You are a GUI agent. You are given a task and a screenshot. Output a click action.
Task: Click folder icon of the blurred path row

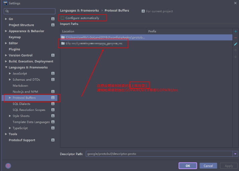click(63, 43)
